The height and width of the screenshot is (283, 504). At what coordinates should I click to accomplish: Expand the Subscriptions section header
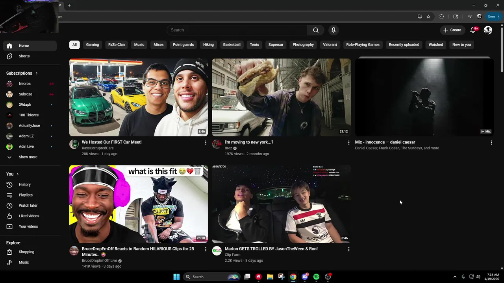[22, 73]
